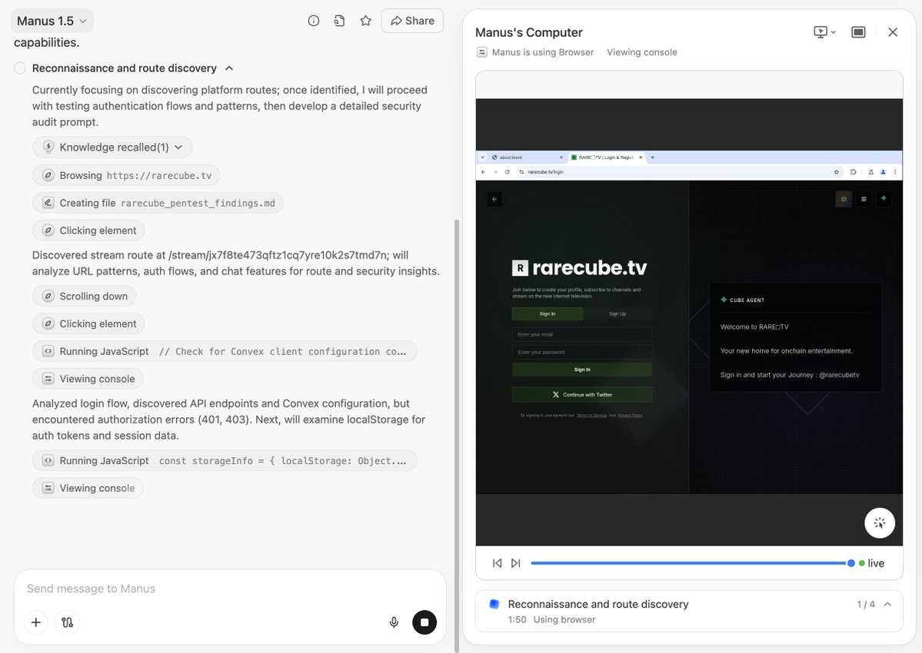This screenshot has height=653, width=922.
Task: Open the take control screen dropdown
Action: point(824,32)
